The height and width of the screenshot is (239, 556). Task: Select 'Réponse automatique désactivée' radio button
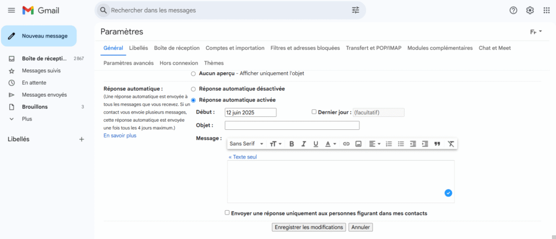tap(193, 89)
